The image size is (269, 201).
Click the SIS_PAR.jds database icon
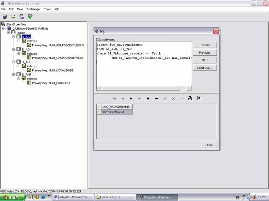9,28
